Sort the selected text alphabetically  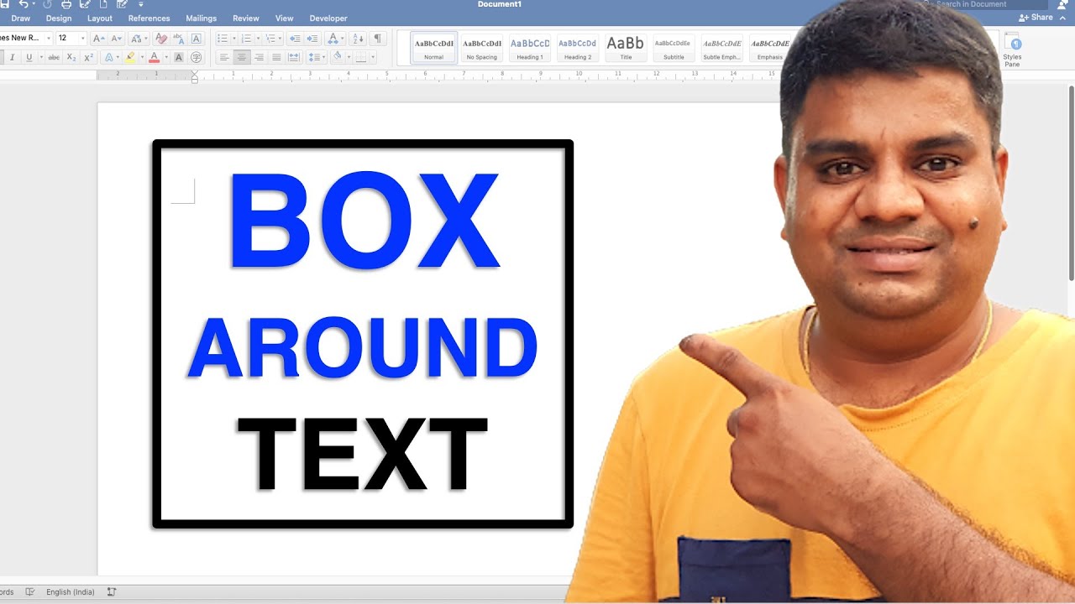(x=359, y=39)
